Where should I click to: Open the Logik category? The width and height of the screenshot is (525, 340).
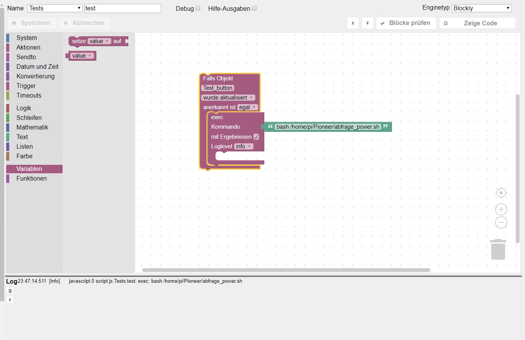point(34,108)
